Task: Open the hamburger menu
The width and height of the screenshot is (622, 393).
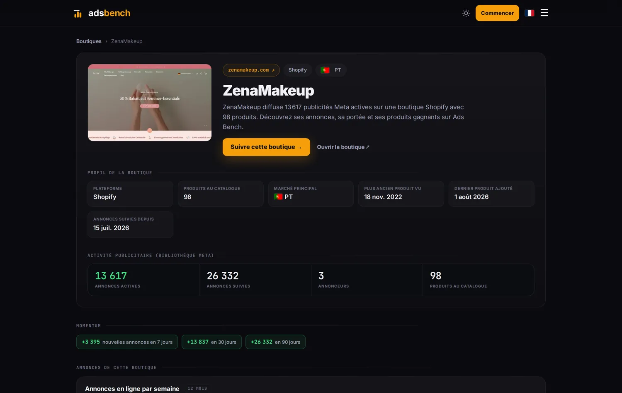Action: (544, 13)
